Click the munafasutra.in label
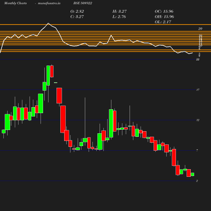 tap(49, 3)
